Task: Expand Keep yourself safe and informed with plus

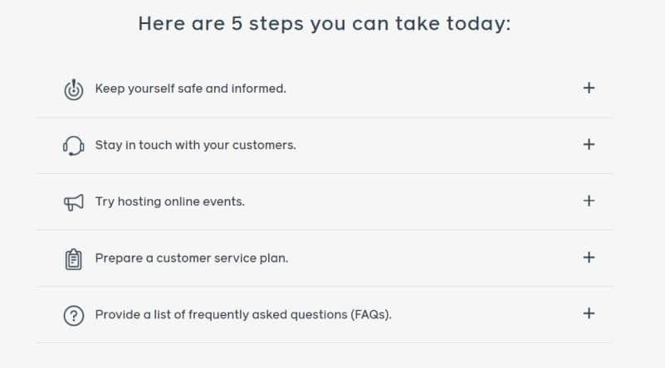Action: click(x=589, y=88)
